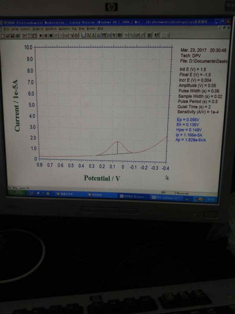Click the Technique 'T' toolbar icon
The height and width of the screenshot is (314, 235).
click(x=30, y=36)
